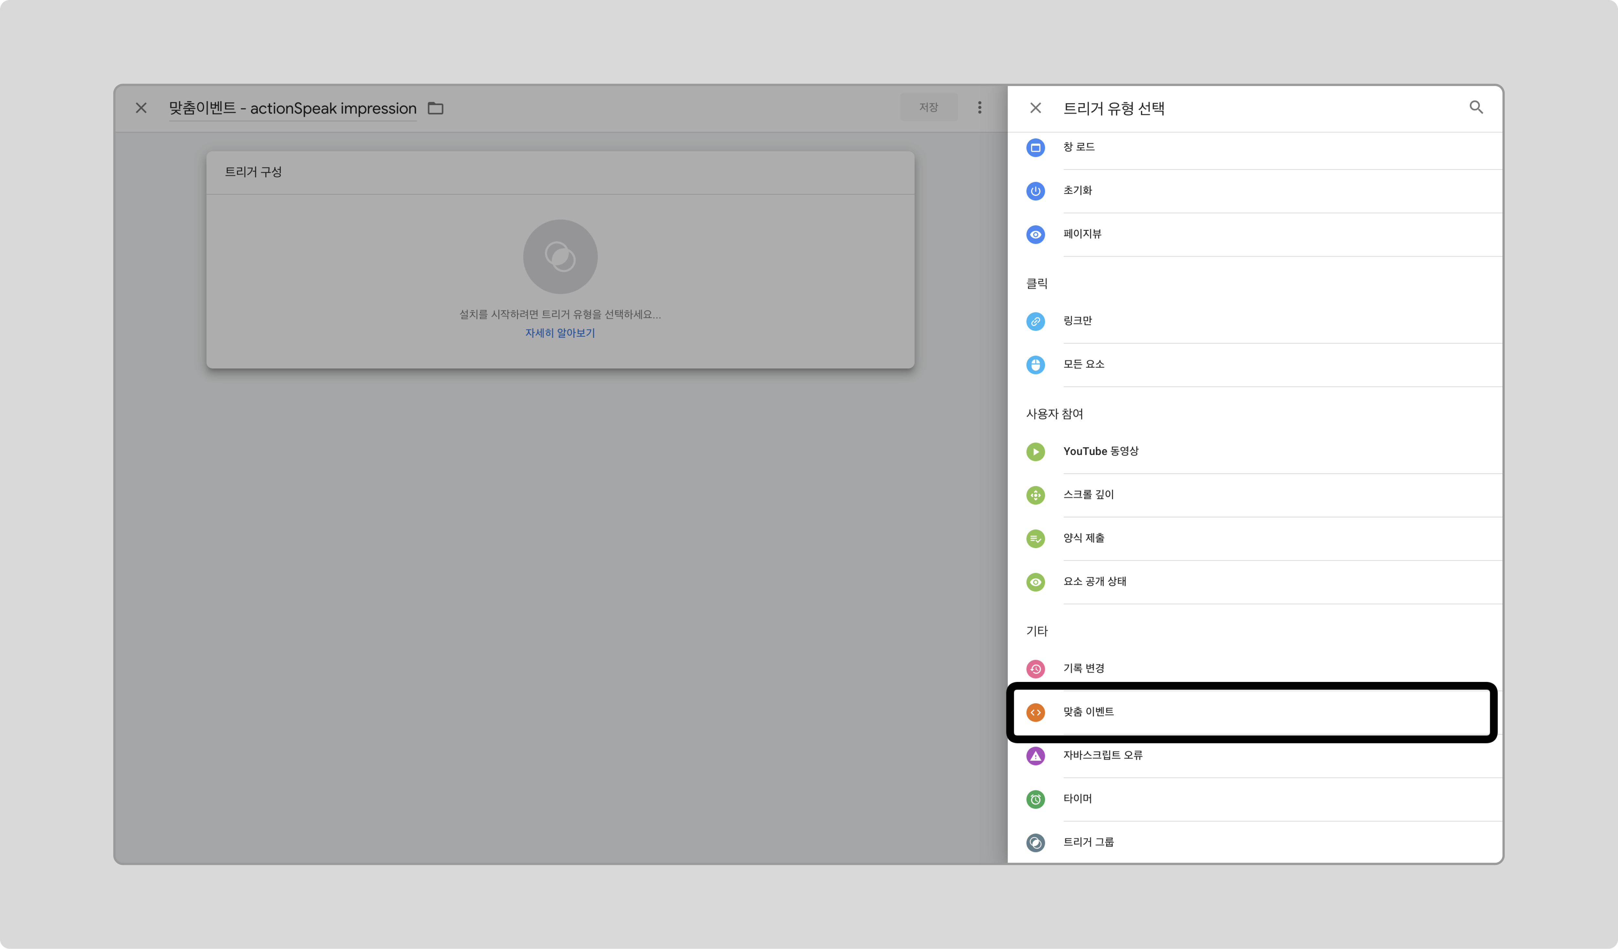Choose the 요소 공개 상태 trigger
Viewport: 1618px width, 949px height.
(1255, 582)
